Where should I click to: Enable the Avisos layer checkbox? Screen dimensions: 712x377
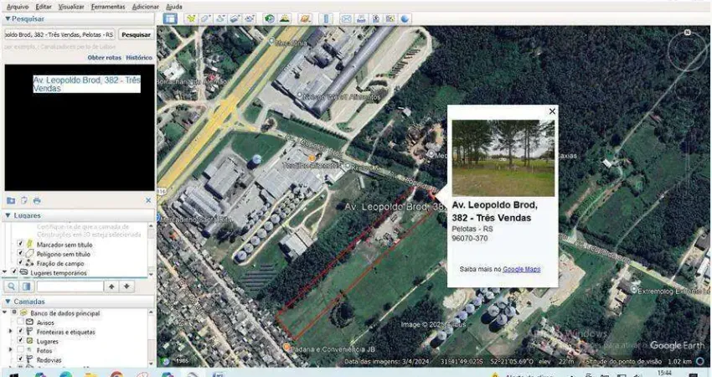[21, 323]
